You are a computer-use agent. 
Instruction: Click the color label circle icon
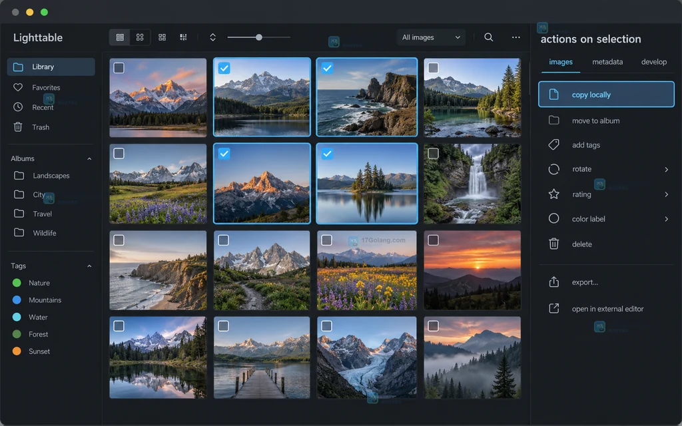[x=553, y=218]
